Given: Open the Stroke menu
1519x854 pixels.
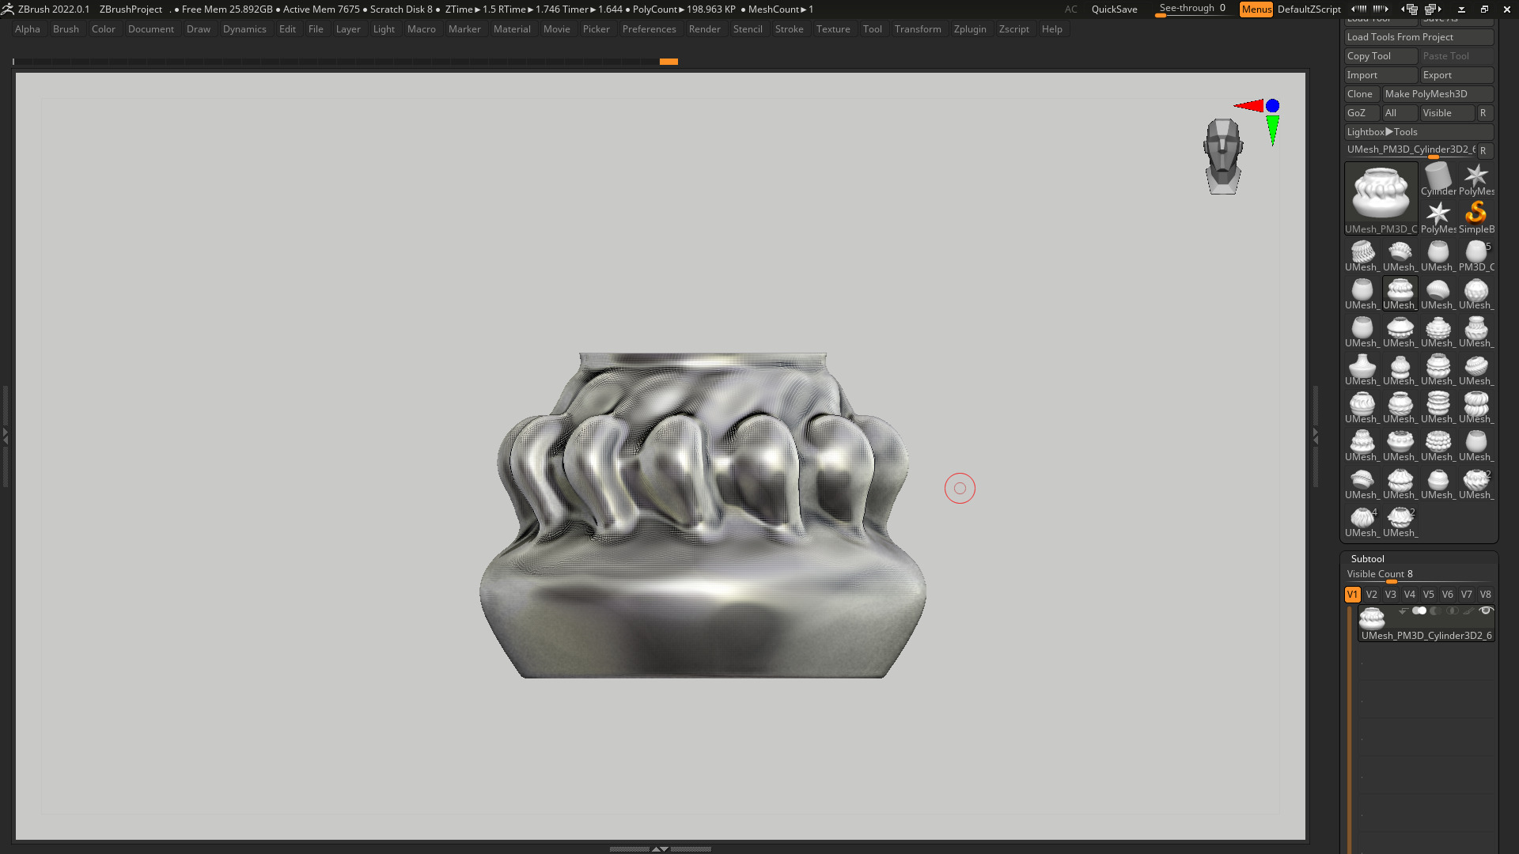Looking at the screenshot, I should (789, 29).
